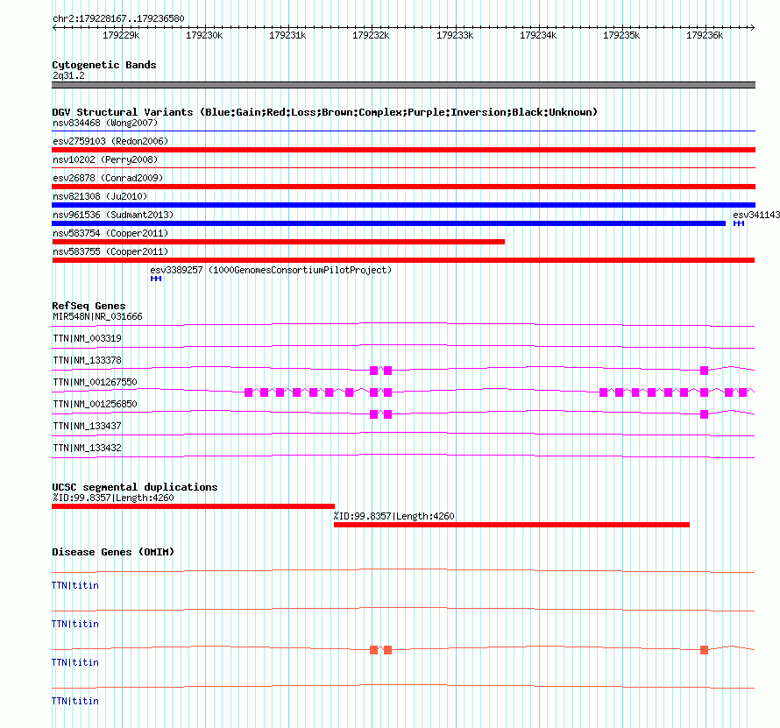
Task: Select the DGV Structural Variants track title
Action: pyautogui.click(x=325, y=112)
